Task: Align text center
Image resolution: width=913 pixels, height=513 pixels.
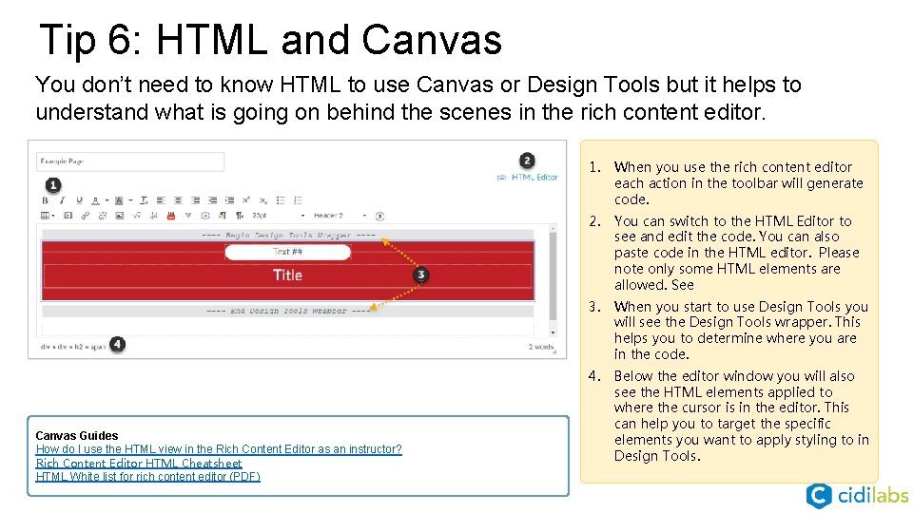Action: pos(178,200)
